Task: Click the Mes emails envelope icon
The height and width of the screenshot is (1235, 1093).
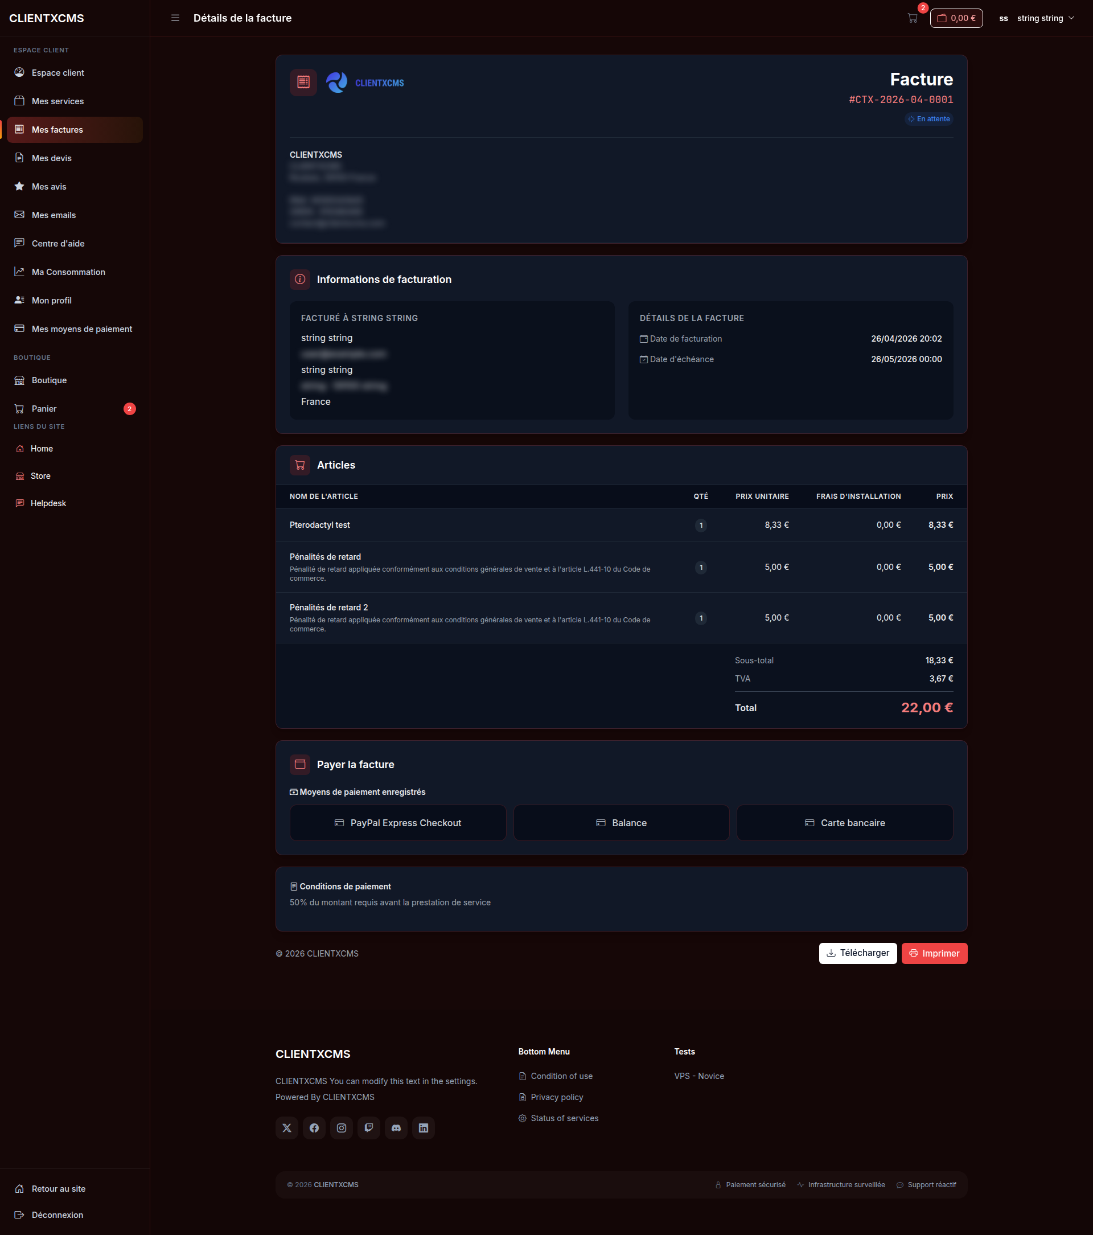Action: click(x=19, y=215)
